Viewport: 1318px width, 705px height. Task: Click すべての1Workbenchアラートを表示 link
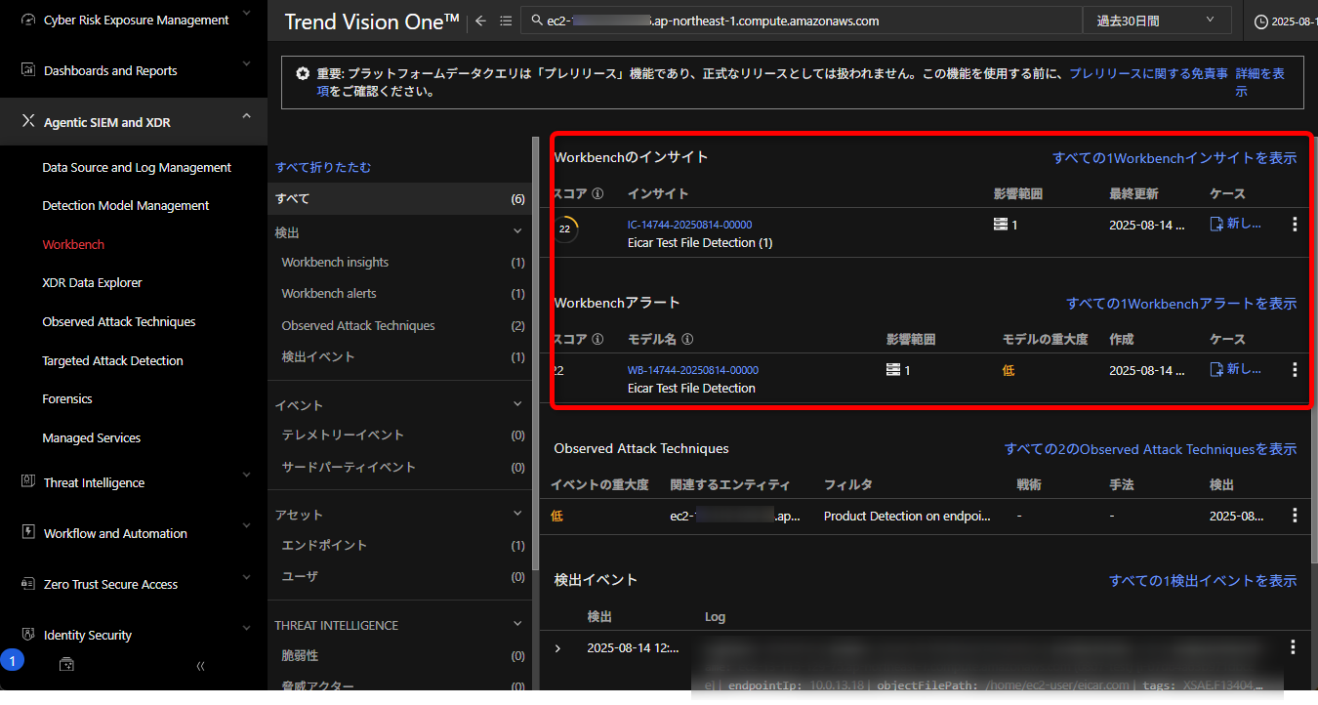click(1181, 303)
